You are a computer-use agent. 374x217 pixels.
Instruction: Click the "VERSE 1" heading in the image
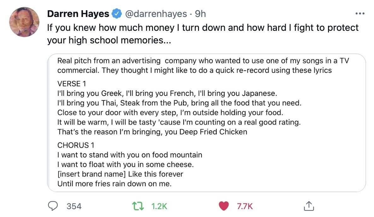tap(72, 84)
